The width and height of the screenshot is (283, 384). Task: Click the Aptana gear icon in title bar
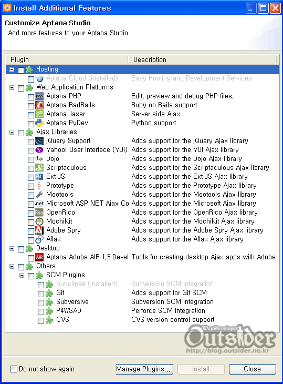(x=7, y=8)
